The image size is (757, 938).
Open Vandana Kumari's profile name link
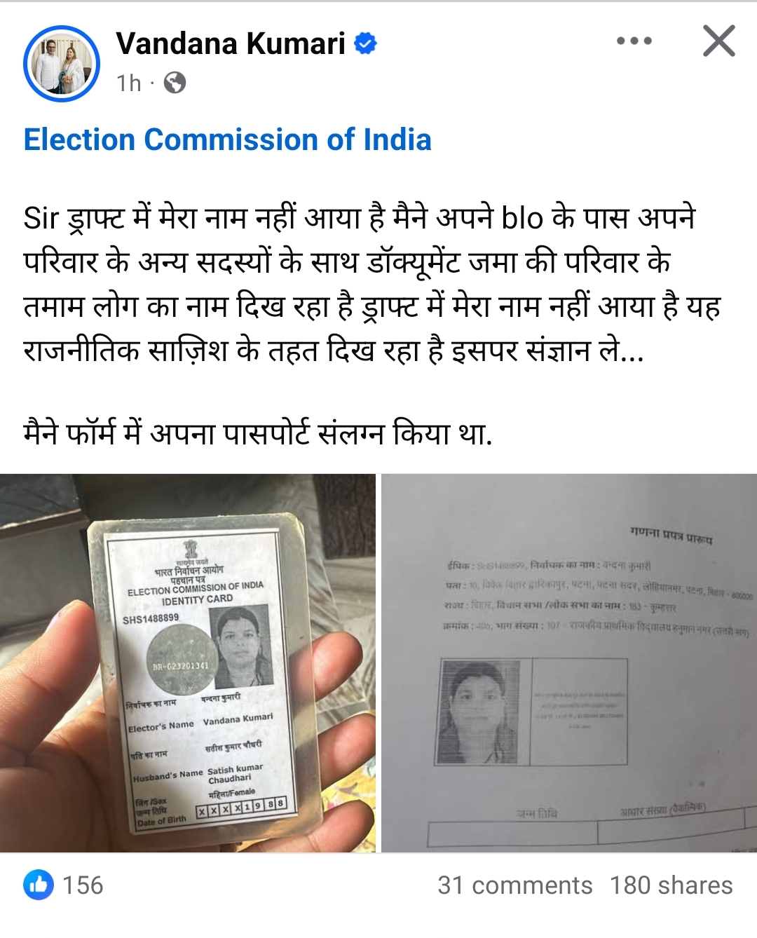tap(231, 43)
